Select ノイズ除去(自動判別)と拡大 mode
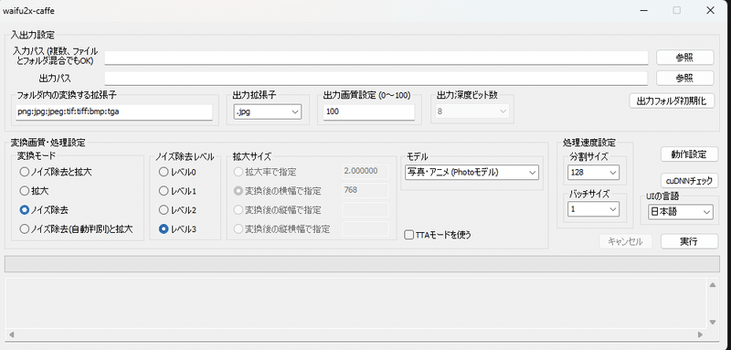The width and height of the screenshot is (731, 350). point(76,228)
